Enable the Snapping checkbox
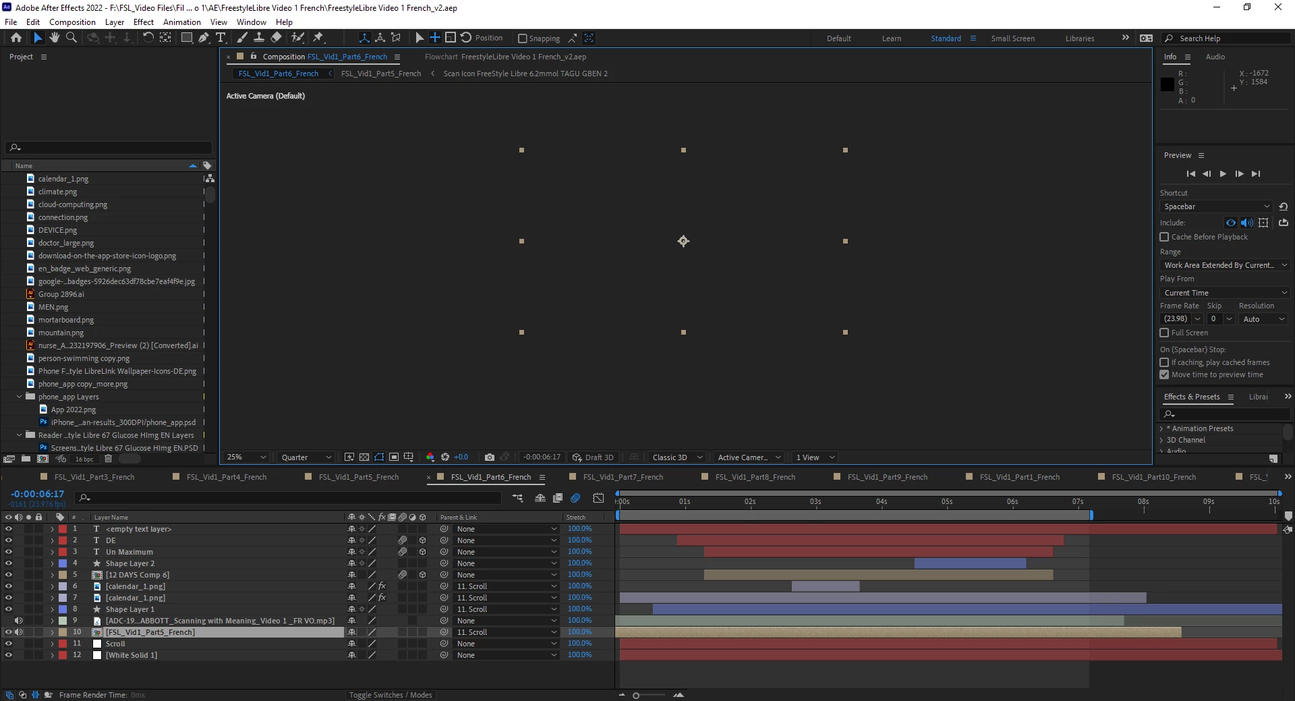Screen dimensions: 1295x701 (x=522, y=38)
